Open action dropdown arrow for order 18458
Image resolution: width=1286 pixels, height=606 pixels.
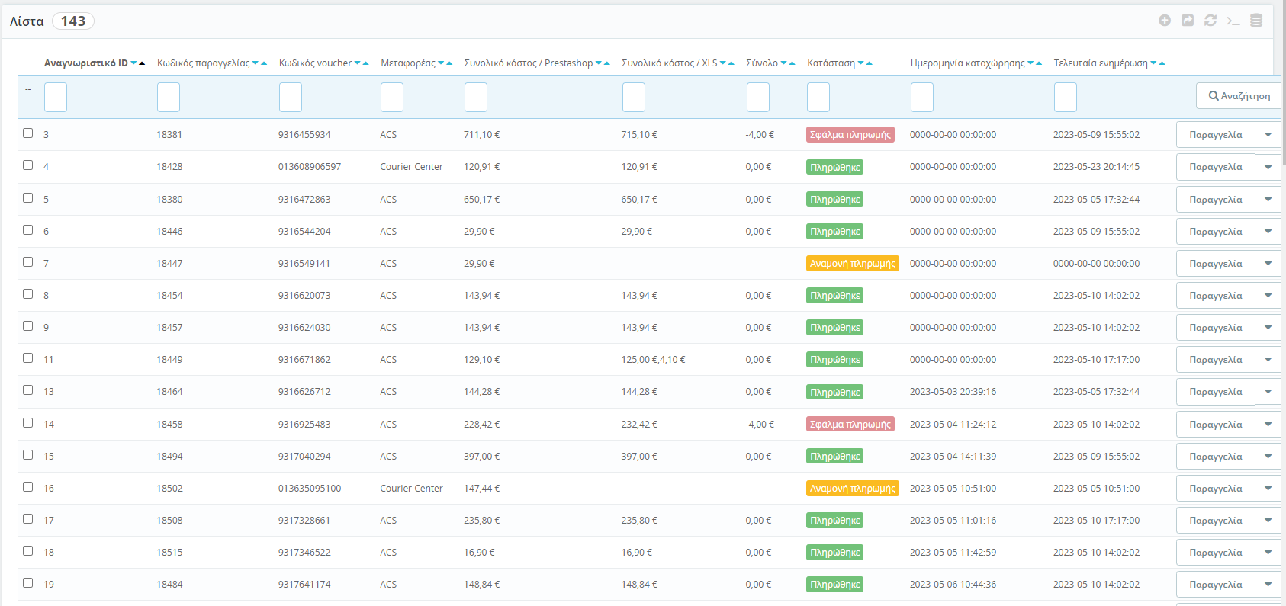[1268, 425]
